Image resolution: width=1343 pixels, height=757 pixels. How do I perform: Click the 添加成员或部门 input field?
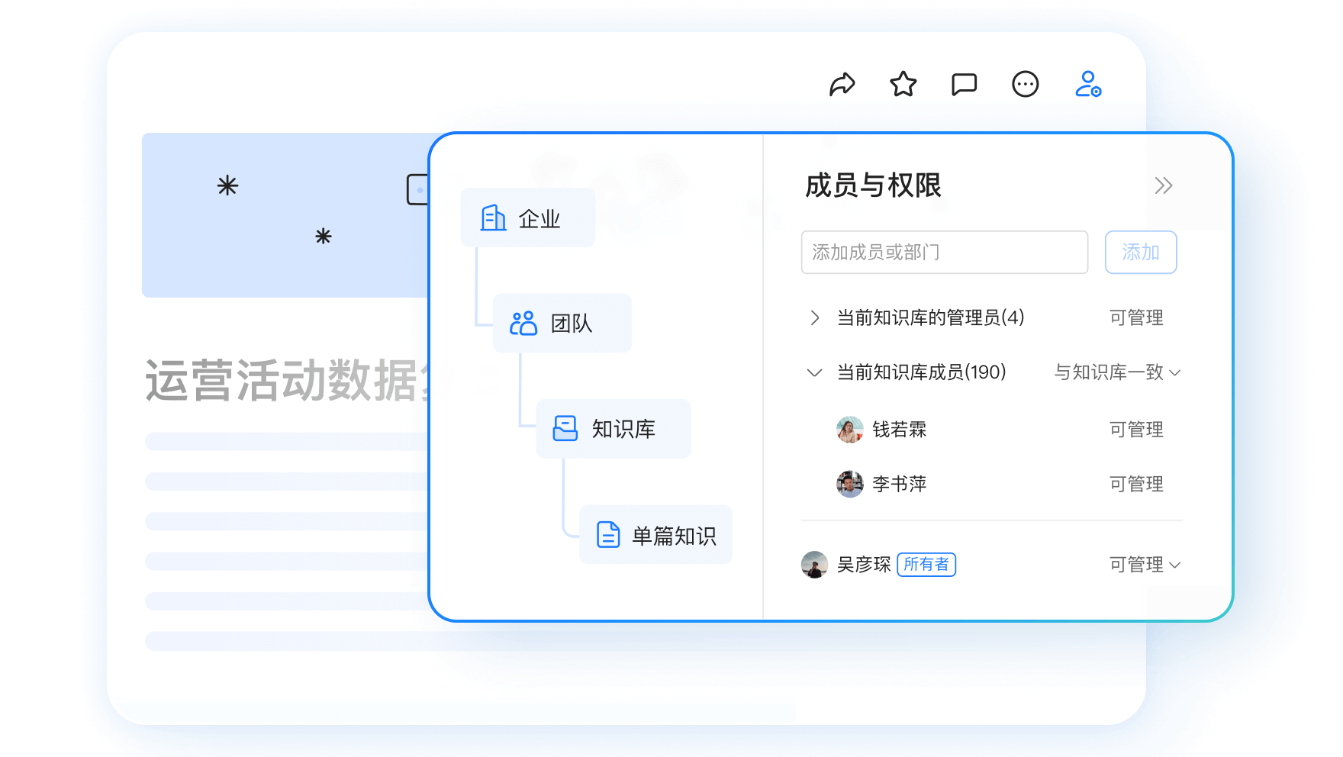click(944, 252)
